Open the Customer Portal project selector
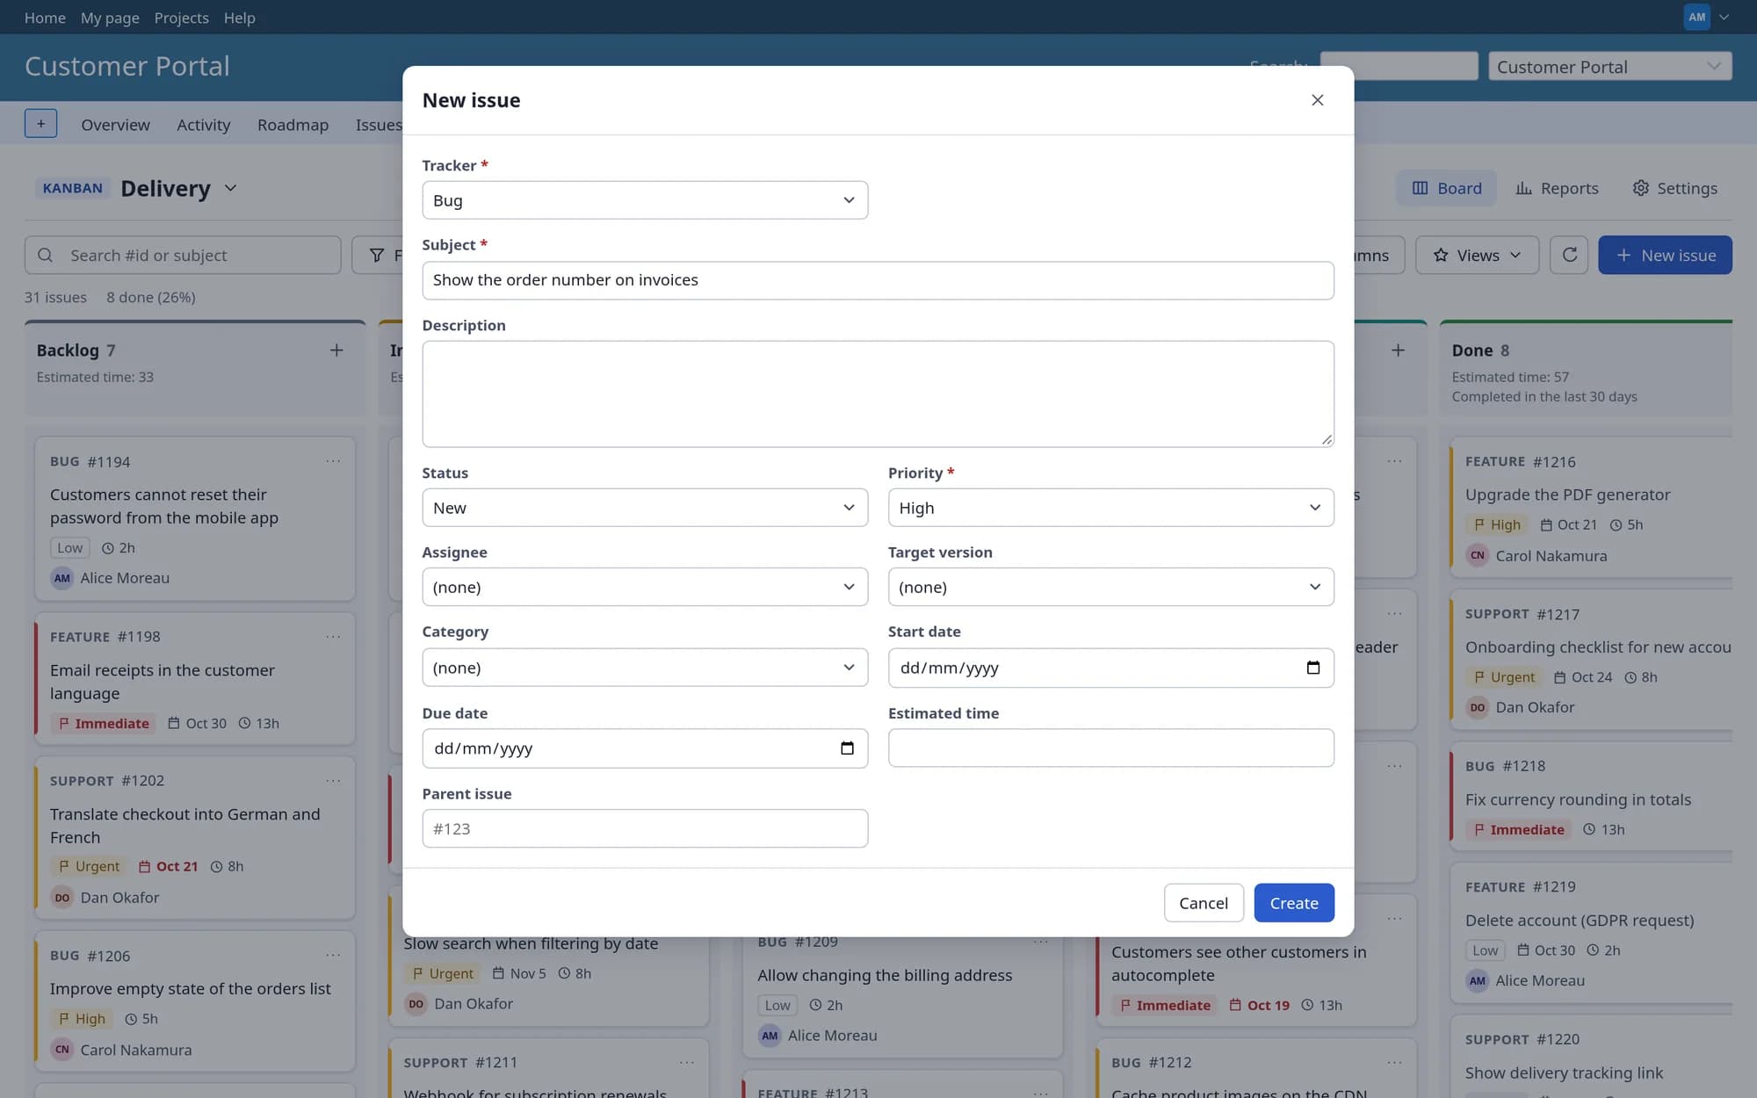1757x1098 pixels. pyautogui.click(x=1609, y=67)
